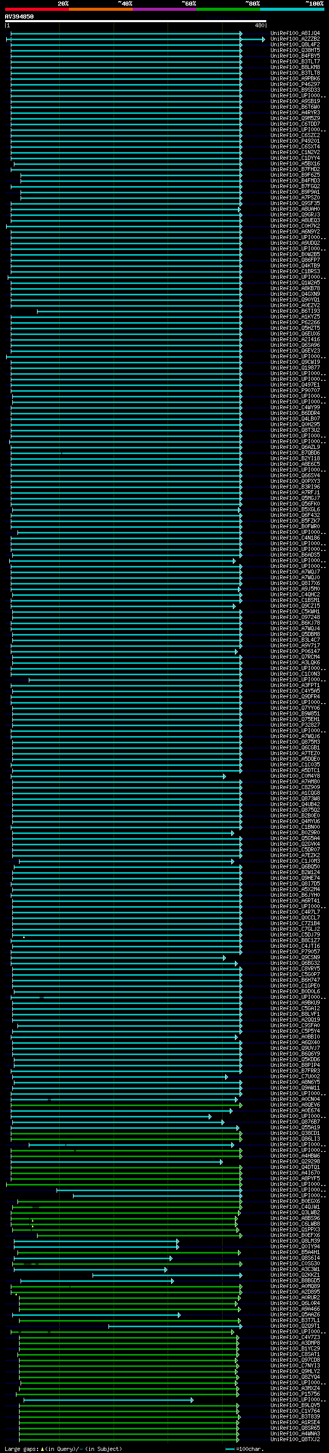Image resolution: width=329 pixels, height=1453 pixels.
Task: Select hit label UniRef100_Q2KKZ1
Action: [x=295, y=1275]
